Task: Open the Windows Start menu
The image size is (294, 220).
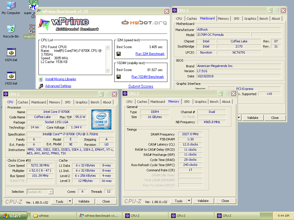Action: pyautogui.click(x=14, y=216)
